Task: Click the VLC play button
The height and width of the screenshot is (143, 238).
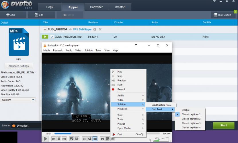Action: 46,139
